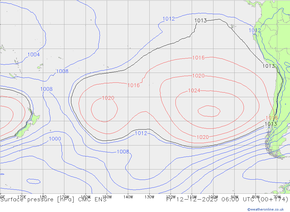Click the 80W longitude label
Viewport: 290px width, 212px height.
click(256, 197)
